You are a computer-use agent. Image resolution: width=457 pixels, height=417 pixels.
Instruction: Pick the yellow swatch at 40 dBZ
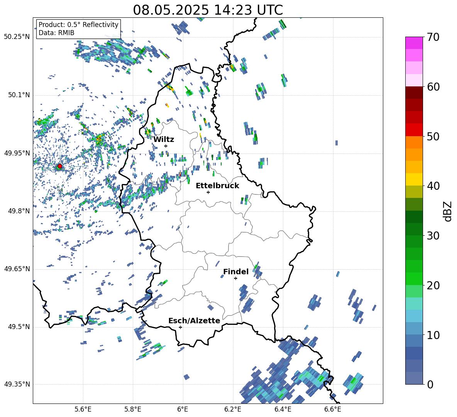pos(414,179)
